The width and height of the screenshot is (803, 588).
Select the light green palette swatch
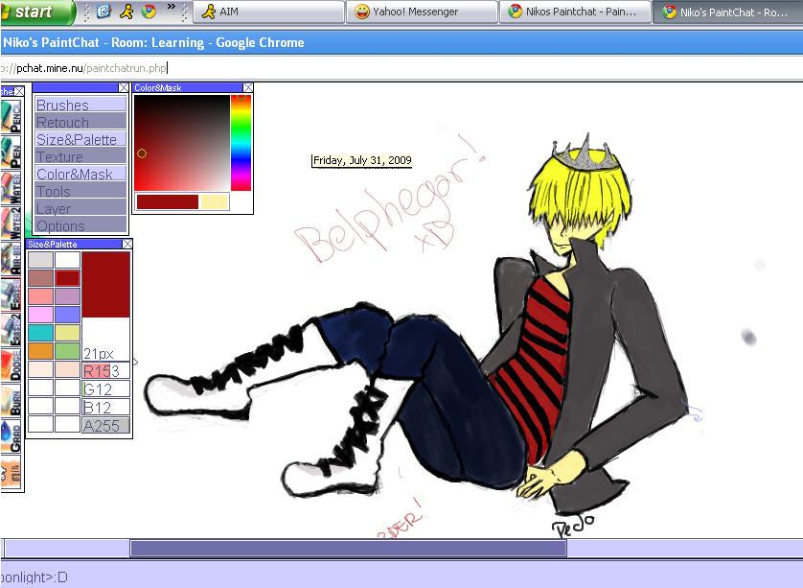coord(68,351)
